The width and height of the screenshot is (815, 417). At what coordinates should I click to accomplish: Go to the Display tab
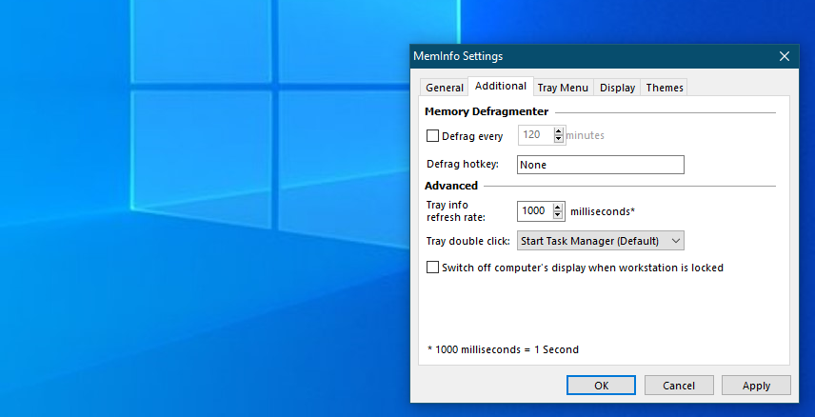617,88
